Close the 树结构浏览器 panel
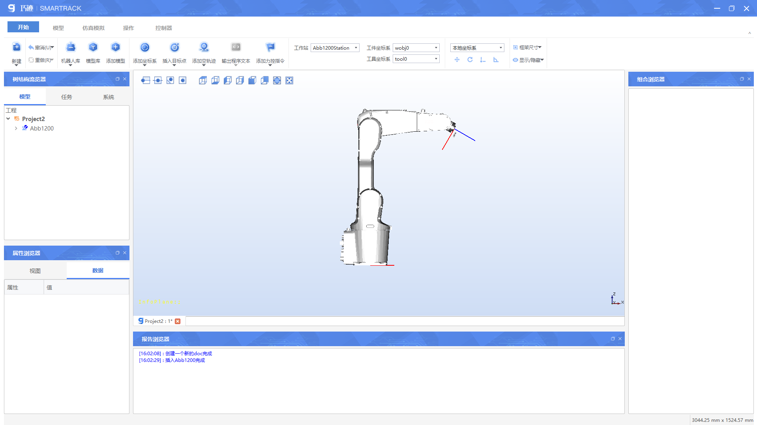757x425 pixels. pyautogui.click(x=125, y=79)
